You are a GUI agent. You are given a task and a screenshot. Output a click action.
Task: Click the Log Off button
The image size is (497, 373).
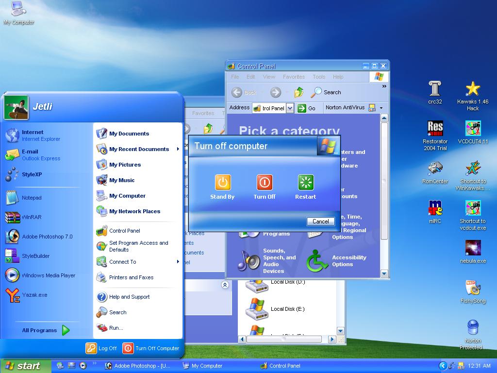click(101, 348)
